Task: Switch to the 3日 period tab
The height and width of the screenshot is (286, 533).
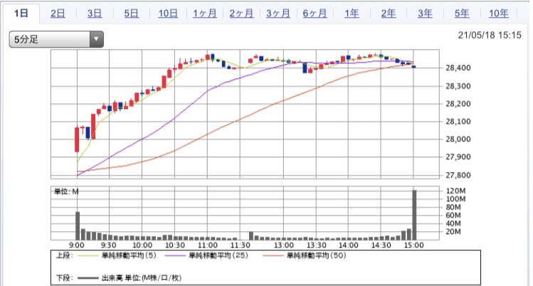Action: click(95, 14)
